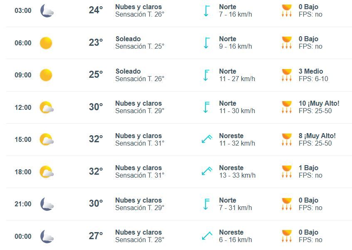Click the UV index icon at 12:00
Screen dimensions: 352x250
[x=287, y=107]
